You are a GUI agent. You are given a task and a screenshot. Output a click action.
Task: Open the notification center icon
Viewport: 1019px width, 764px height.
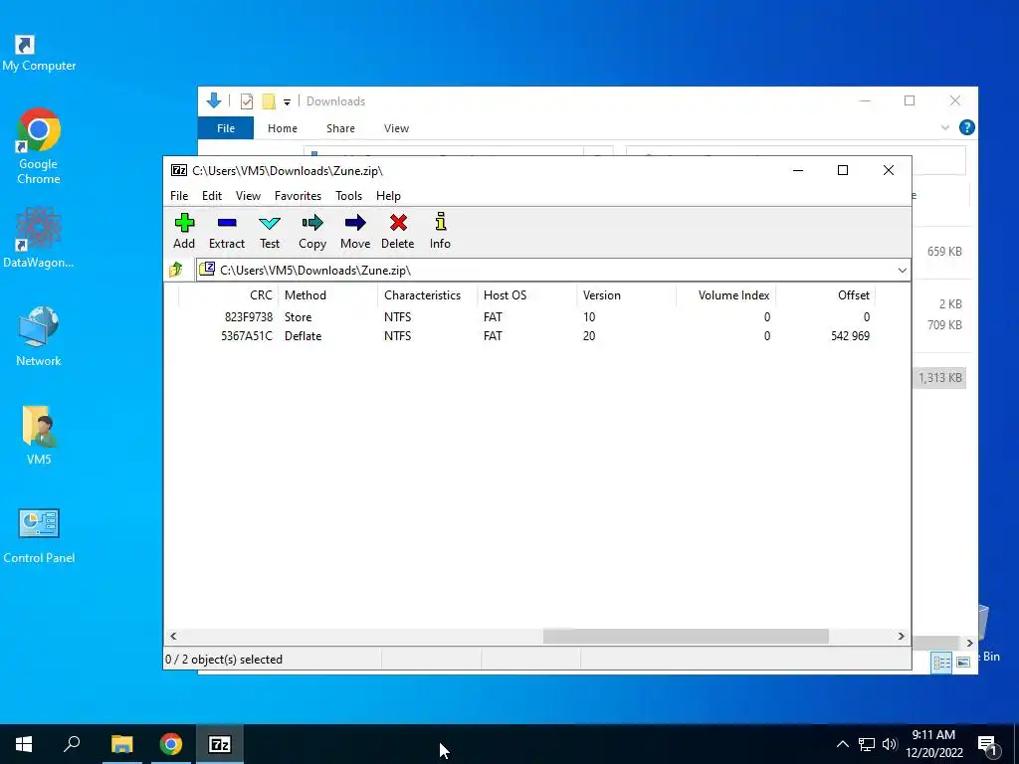tap(987, 744)
